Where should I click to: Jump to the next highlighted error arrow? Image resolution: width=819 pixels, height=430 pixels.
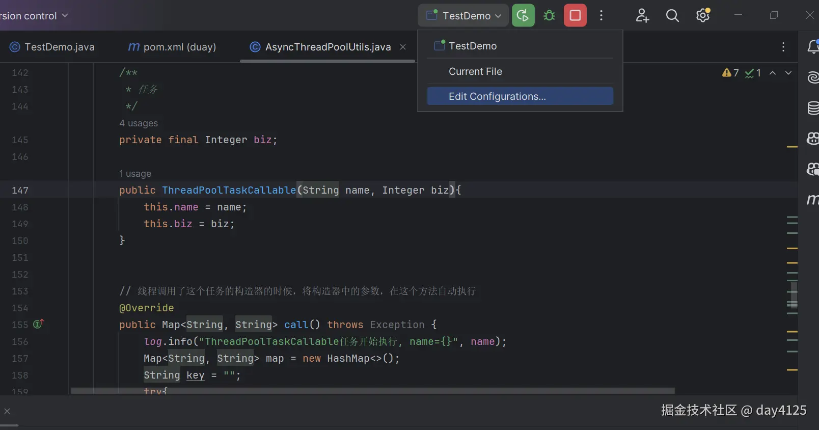coord(788,73)
